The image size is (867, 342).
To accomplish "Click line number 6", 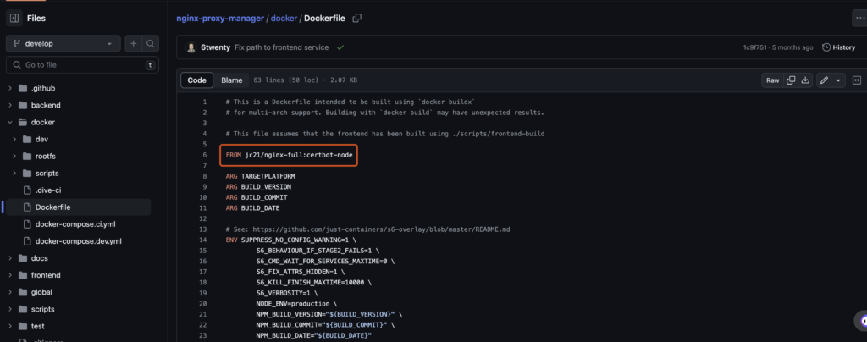I will click(x=205, y=155).
